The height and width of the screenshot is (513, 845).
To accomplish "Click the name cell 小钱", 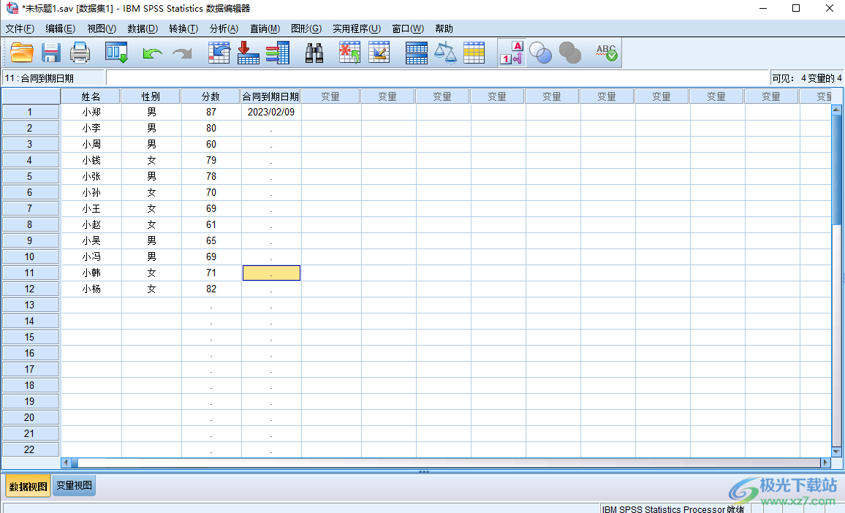I will coord(91,160).
